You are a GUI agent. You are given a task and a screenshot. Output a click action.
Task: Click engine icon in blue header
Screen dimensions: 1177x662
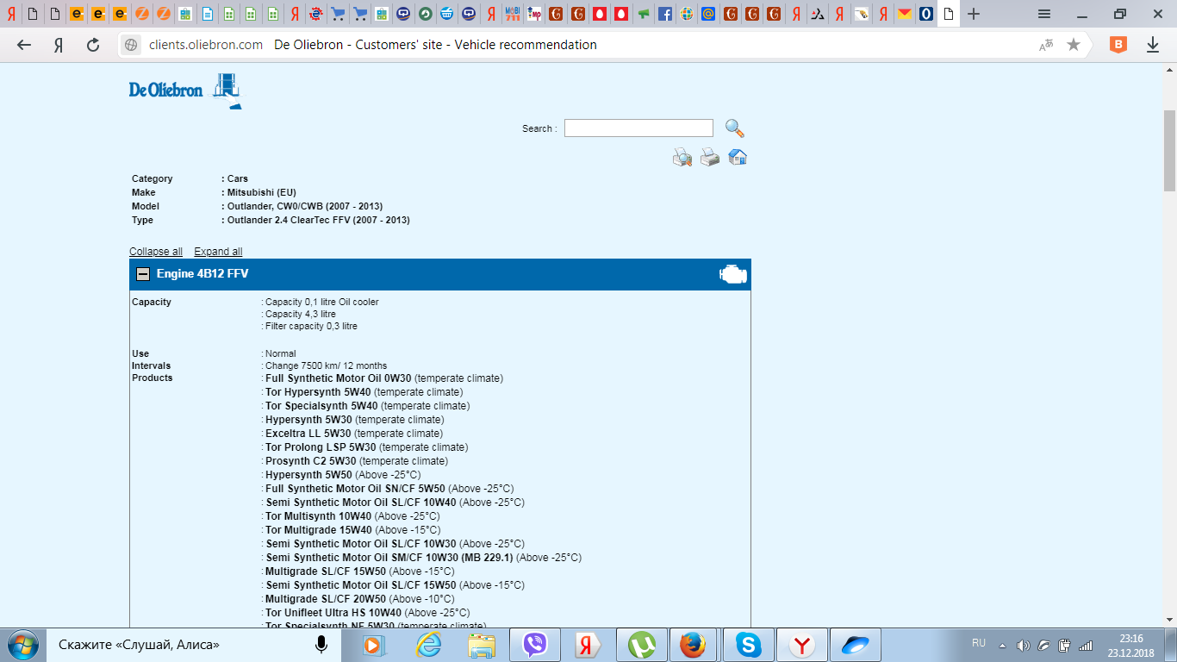click(x=733, y=275)
